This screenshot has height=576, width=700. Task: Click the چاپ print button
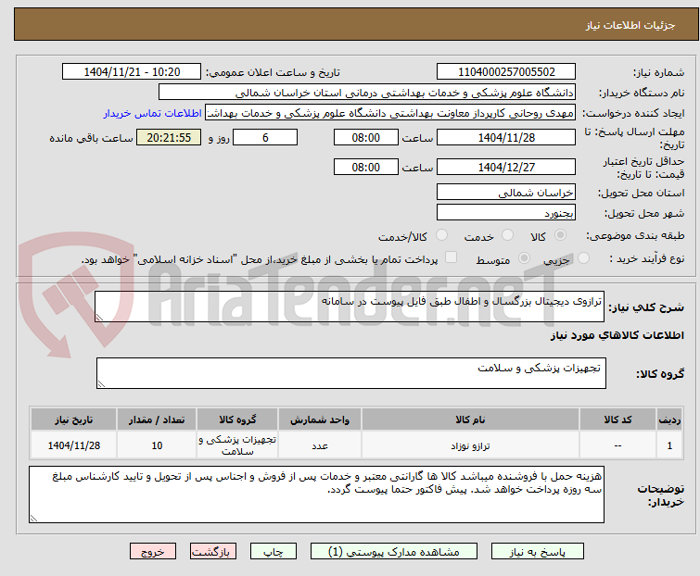point(274,552)
